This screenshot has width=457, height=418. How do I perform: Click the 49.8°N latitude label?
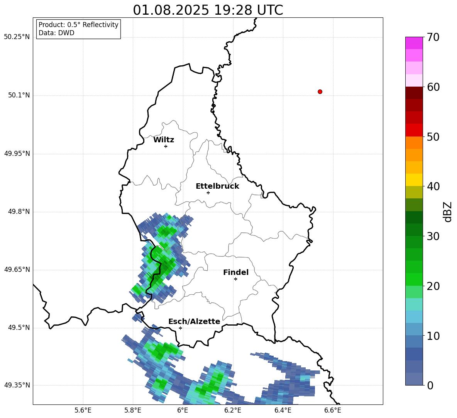(x=19, y=212)
